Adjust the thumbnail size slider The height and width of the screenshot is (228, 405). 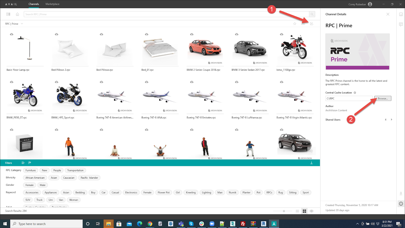(x=284, y=211)
